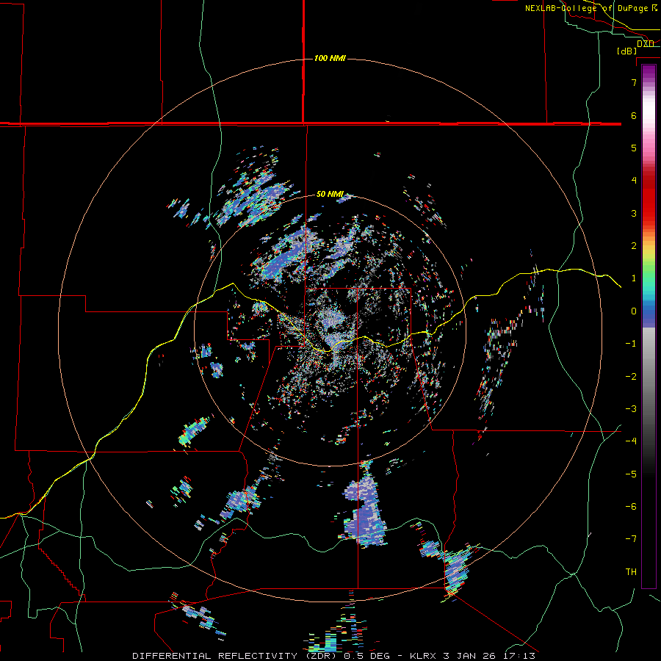Click the TH threshold scale label
Viewport: 661px width, 661px height.
[x=631, y=572]
